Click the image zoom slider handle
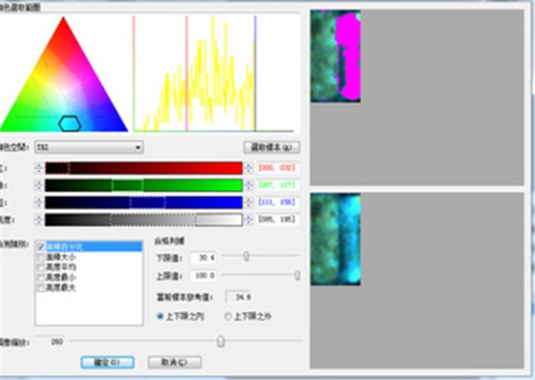The image size is (535, 380). 221,341
